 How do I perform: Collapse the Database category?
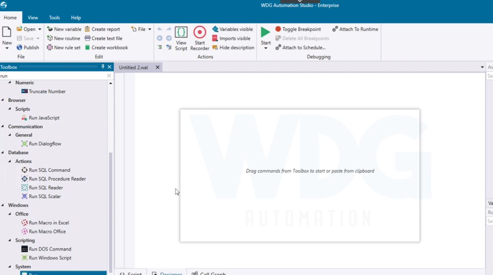3,152
